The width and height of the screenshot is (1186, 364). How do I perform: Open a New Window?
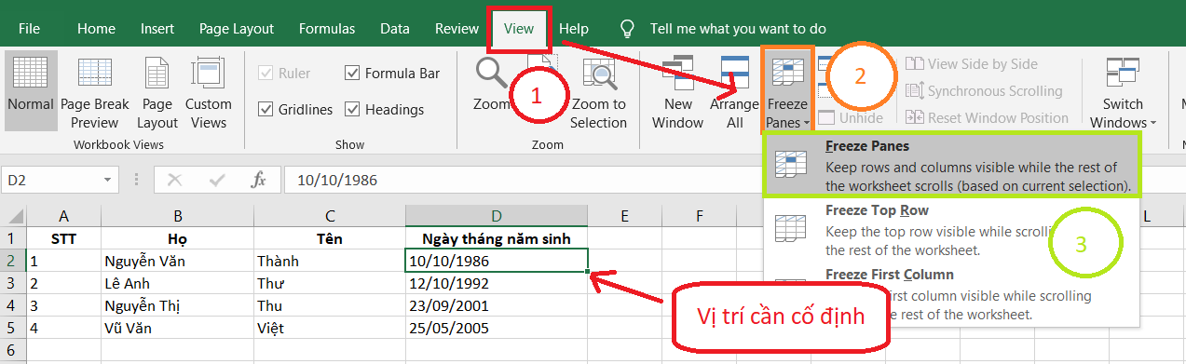tap(677, 92)
